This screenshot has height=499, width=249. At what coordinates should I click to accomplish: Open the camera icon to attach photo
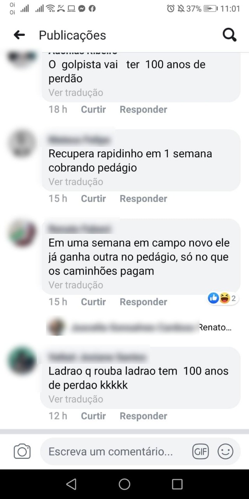pyautogui.click(x=22, y=451)
